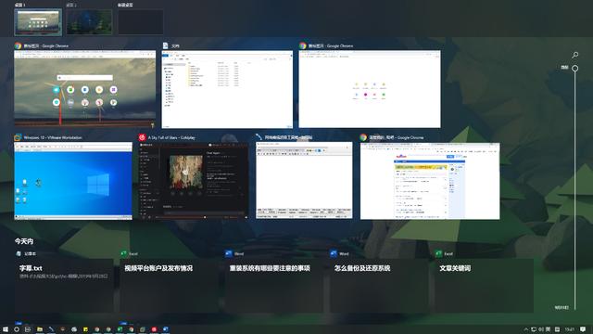The width and height of the screenshot is (593, 334).
Task: Click the Windows Start button
Action: click(6, 329)
